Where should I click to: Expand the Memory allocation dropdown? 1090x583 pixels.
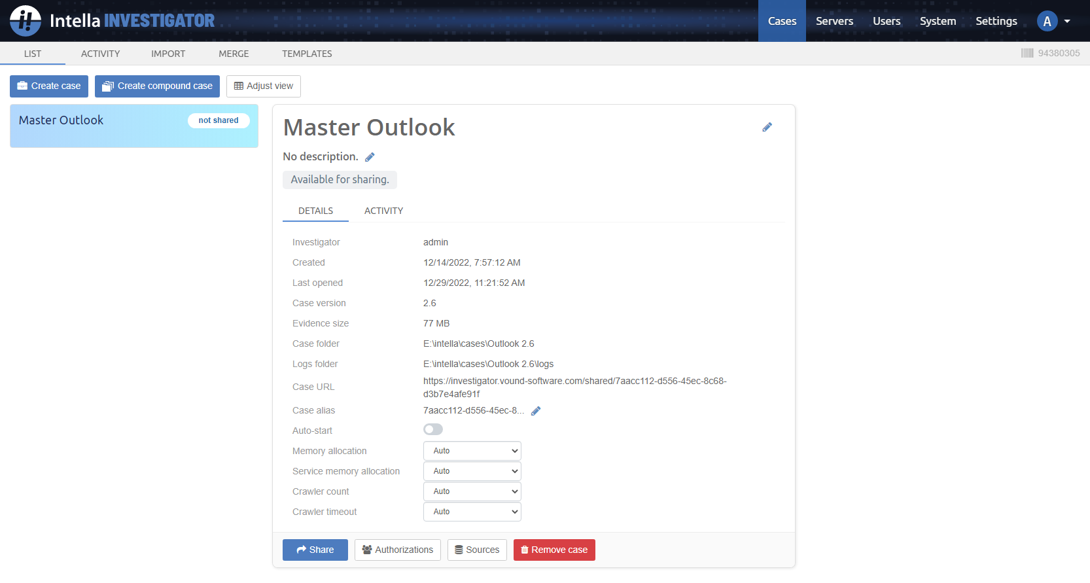point(472,451)
